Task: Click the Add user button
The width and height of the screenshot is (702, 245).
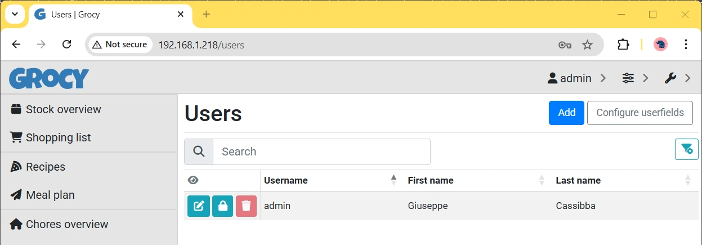Action: point(566,113)
